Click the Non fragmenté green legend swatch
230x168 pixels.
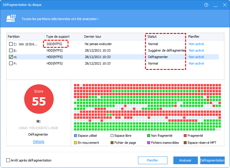click(149, 136)
